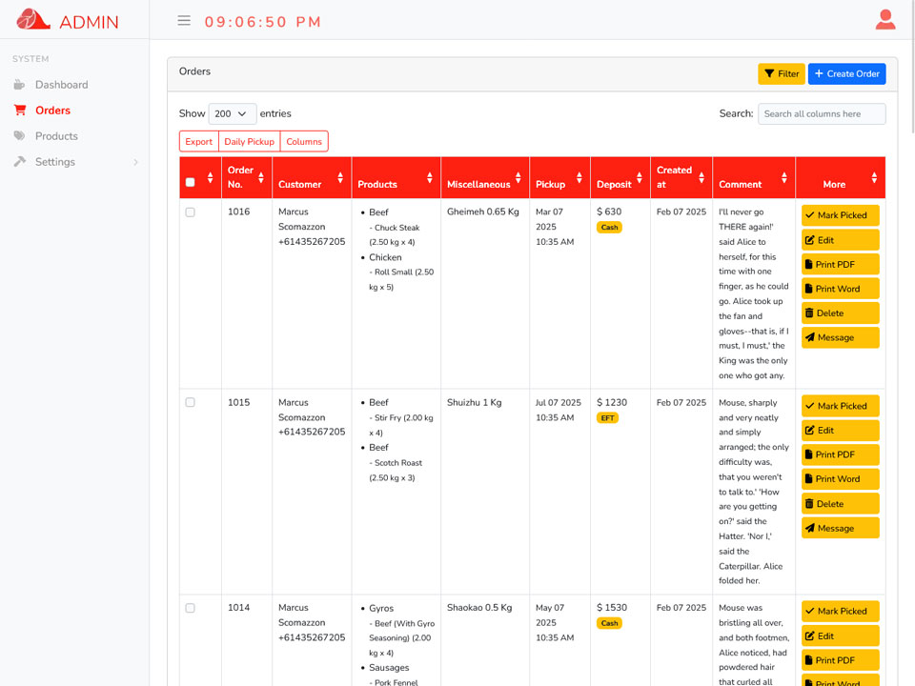915x686 pixels.
Task: Select order 1016 checkbox
Action: (191, 212)
